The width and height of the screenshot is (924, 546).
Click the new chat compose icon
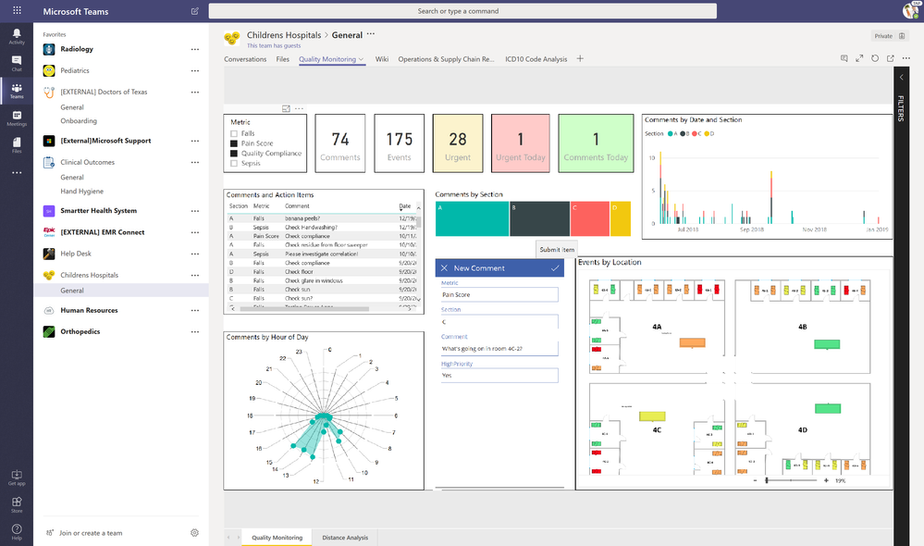195,11
